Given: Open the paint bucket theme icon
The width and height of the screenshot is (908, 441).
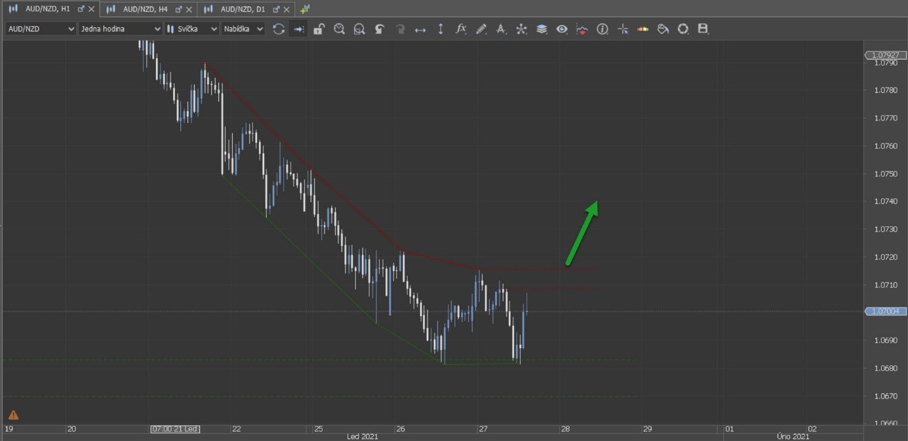Looking at the screenshot, I should pos(663,29).
